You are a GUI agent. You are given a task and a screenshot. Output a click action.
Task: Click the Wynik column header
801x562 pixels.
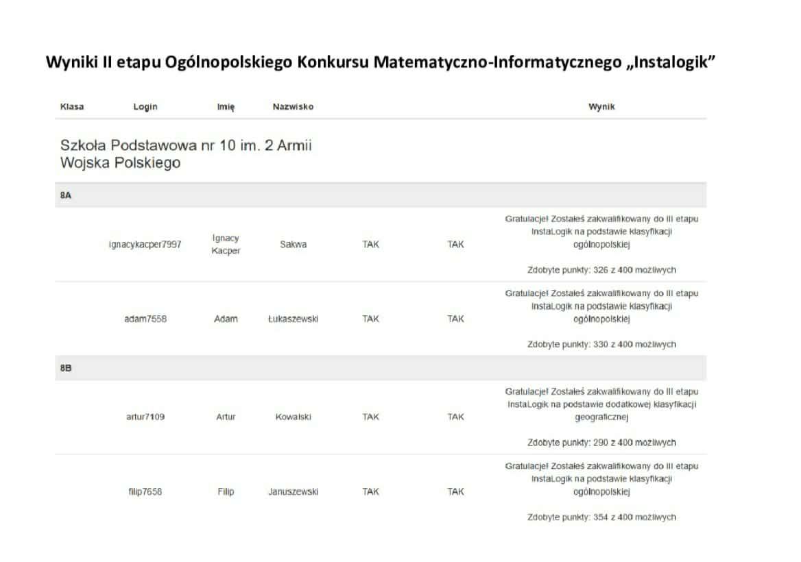(x=601, y=107)
